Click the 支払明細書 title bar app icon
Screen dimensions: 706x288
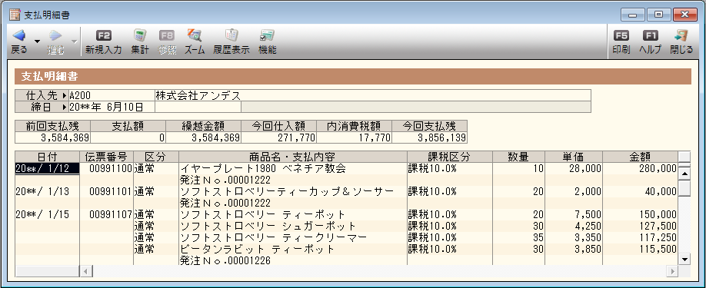click(15, 15)
